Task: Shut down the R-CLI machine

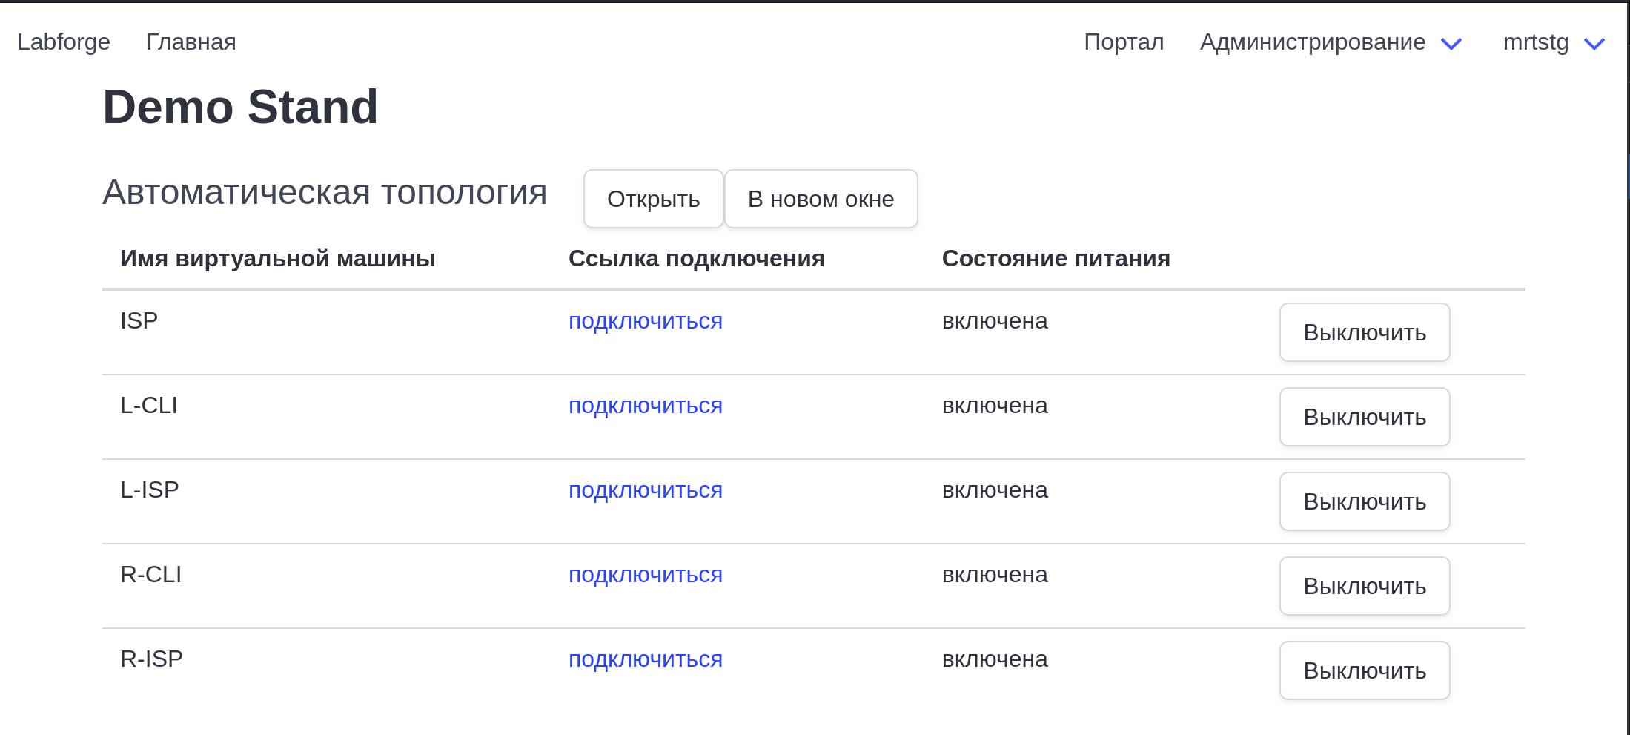Action: [1364, 586]
